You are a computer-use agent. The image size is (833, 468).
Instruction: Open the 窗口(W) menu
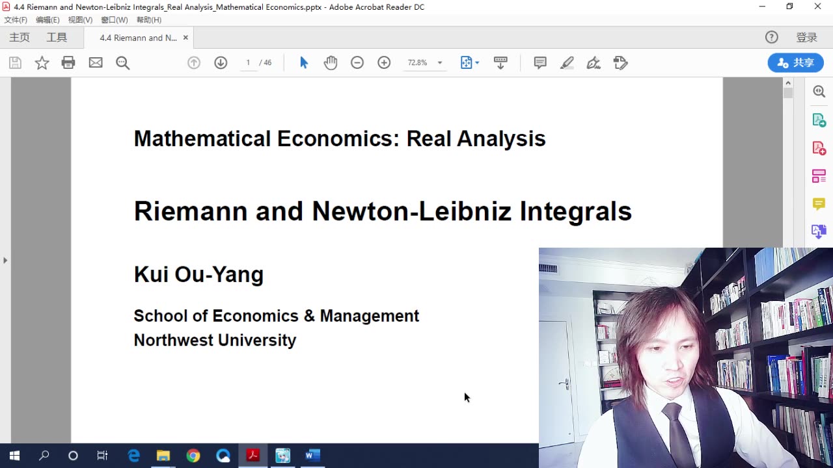coord(114,20)
